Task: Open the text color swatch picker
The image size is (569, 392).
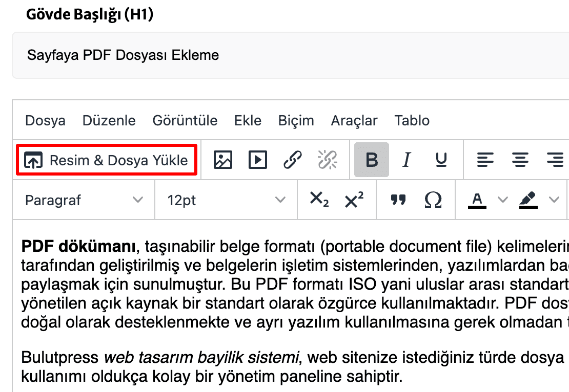Action: [x=477, y=200]
